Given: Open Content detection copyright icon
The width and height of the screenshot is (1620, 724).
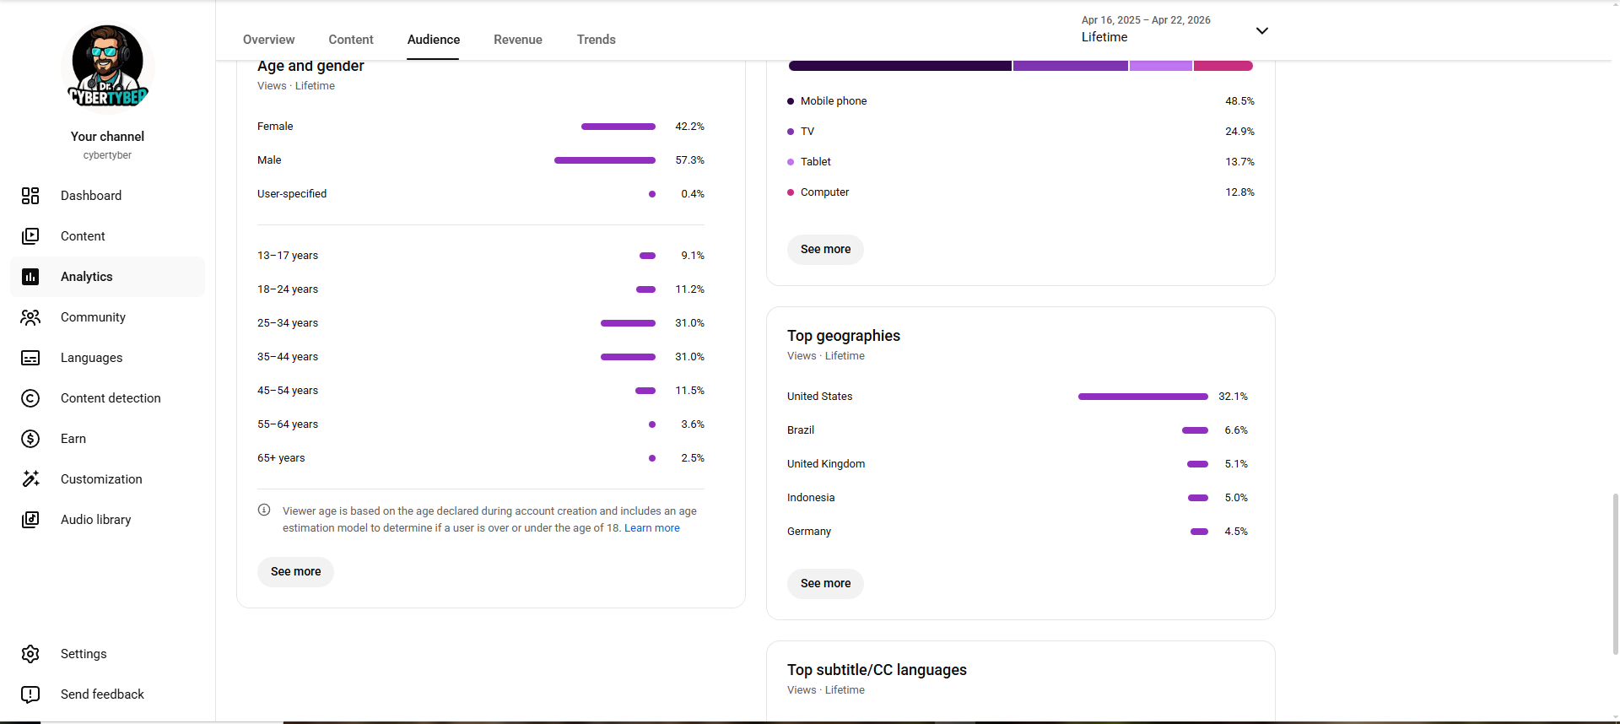Looking at the screenshot, I should [x=30, y=398].
